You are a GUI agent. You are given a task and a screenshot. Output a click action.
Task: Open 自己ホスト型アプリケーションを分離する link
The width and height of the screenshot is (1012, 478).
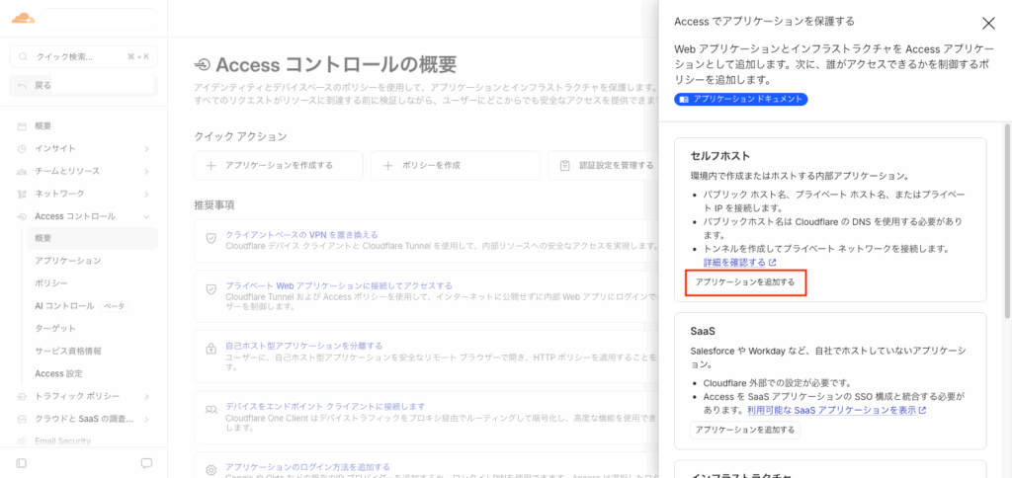click(x=304, y=346)
